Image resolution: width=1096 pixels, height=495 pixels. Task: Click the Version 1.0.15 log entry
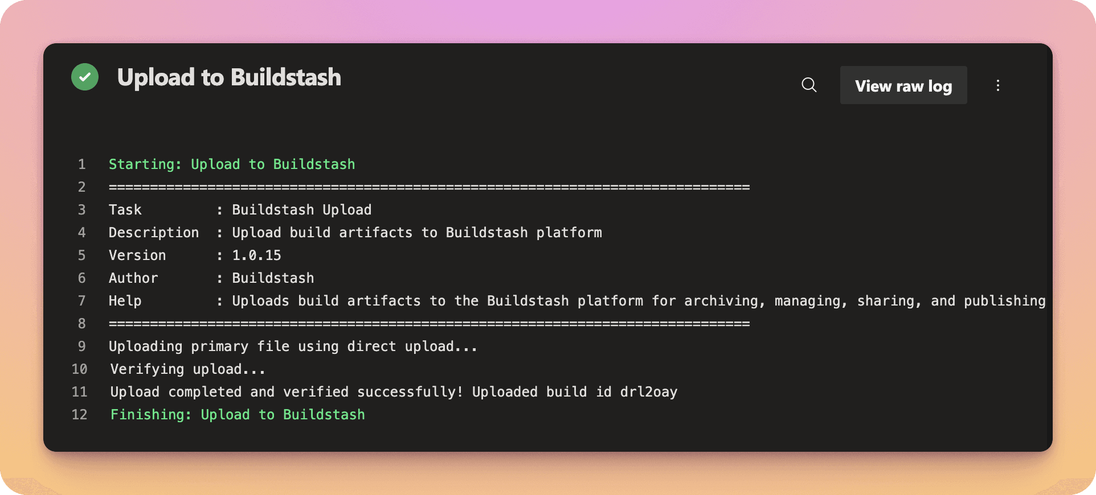pyautogui.click(x=194, y=255)
